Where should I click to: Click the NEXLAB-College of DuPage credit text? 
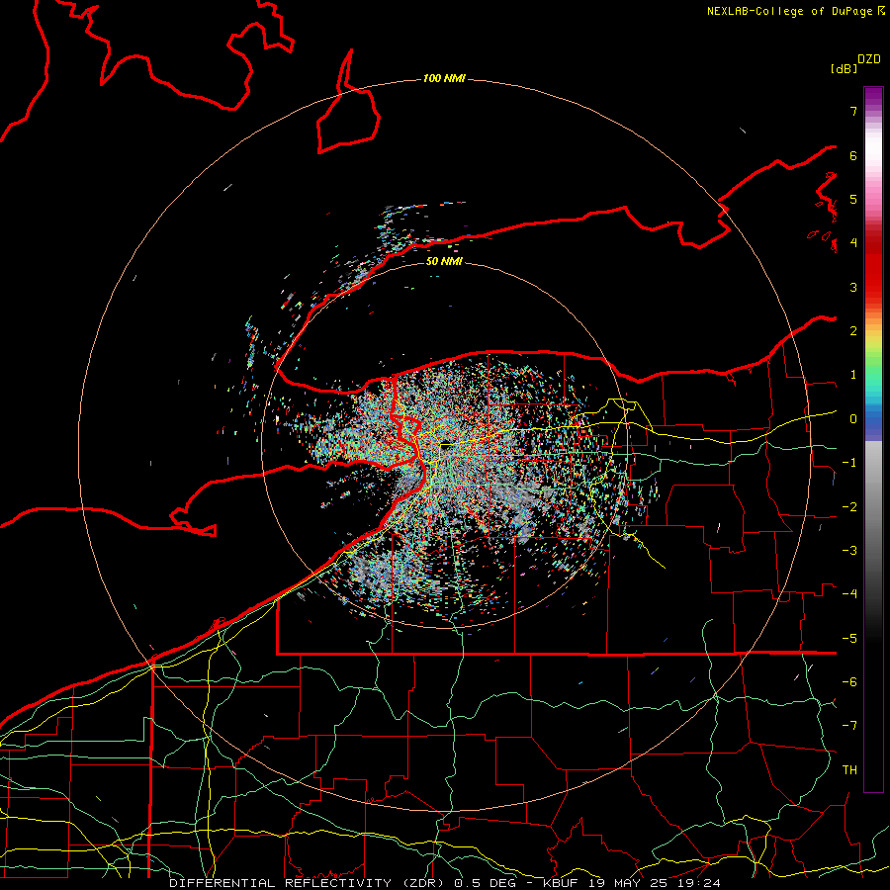click(x=795, y=11)
